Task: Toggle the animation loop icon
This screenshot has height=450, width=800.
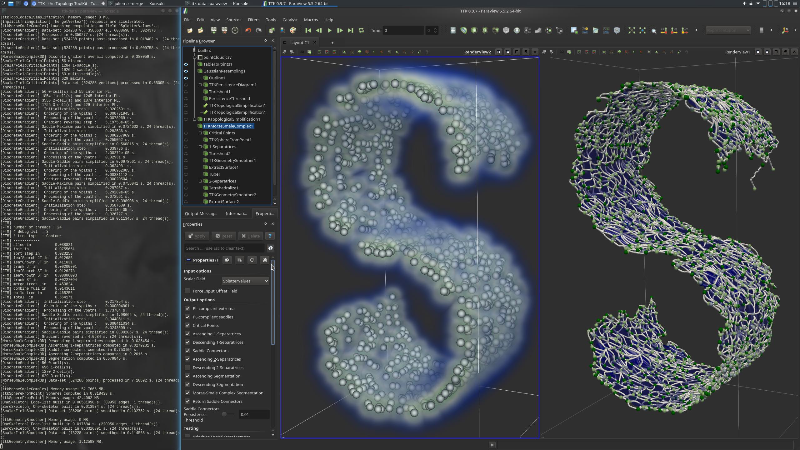Action: tap(361, 30)
